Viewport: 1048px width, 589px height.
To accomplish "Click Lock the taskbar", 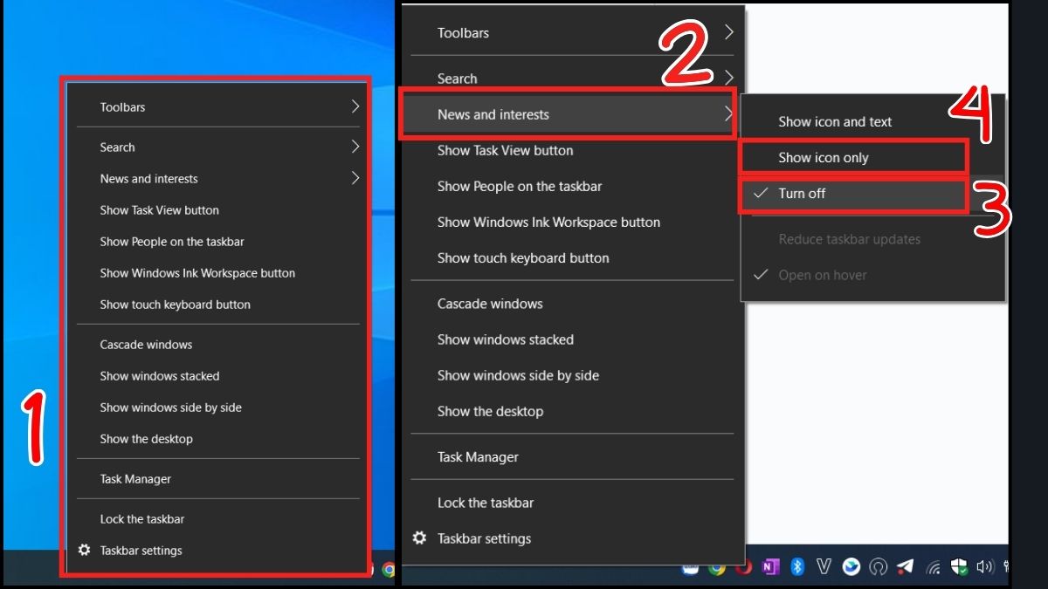I will point(486,503).
